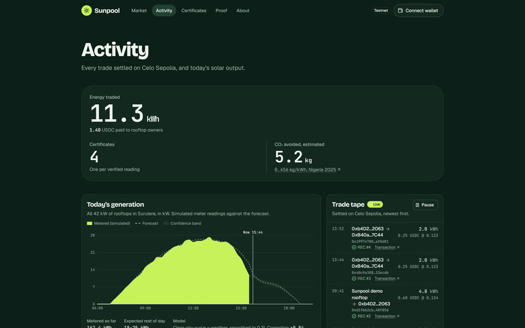
Task: Click the verified check icon for REC #4
Action: pyautogui.click(x=354, y=247)
